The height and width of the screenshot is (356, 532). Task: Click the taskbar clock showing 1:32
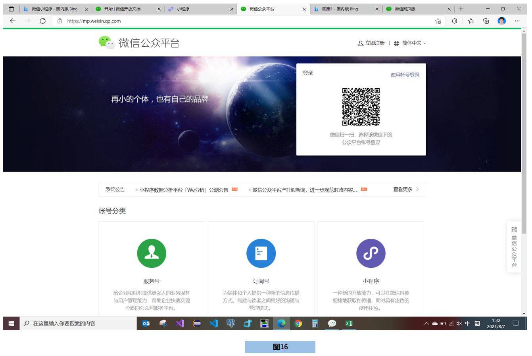(496, 324)
